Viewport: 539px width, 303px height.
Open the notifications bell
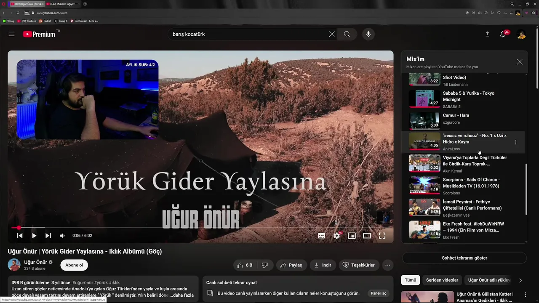click(x=503, y=34)
